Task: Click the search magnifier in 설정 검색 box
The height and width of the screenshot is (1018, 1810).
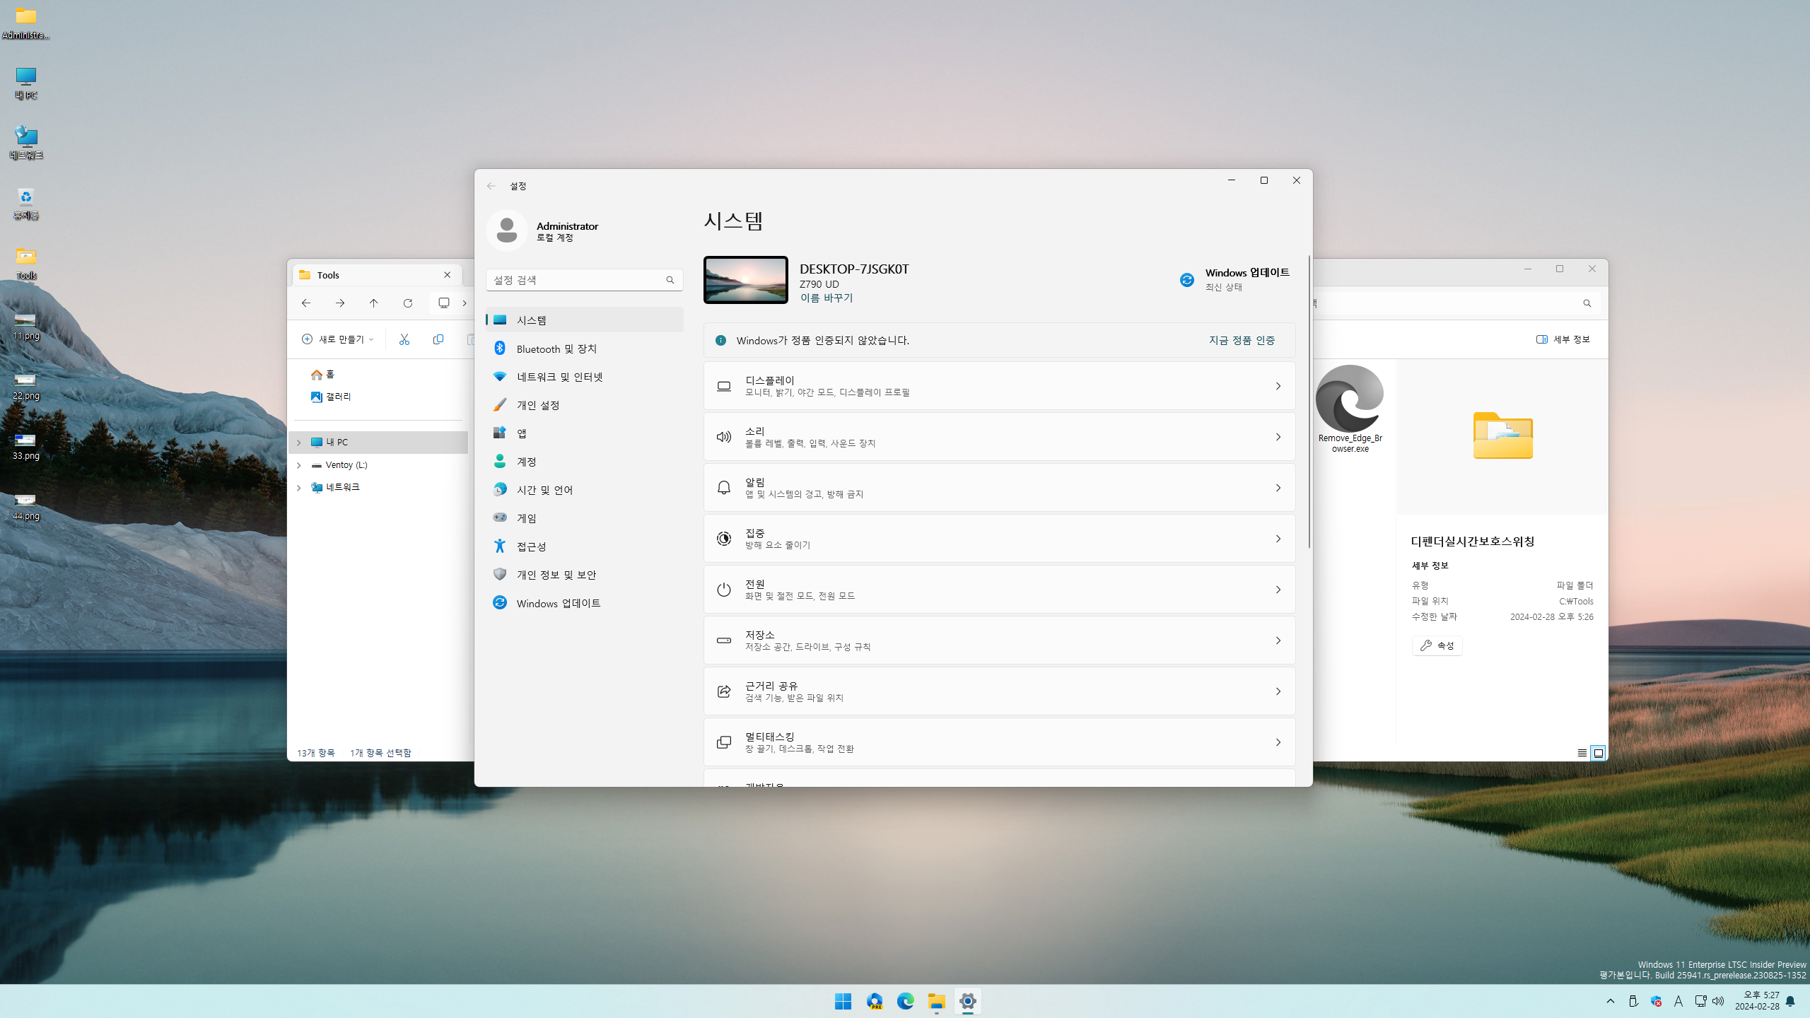Action: pyautogui.click(x=670, y=280)
